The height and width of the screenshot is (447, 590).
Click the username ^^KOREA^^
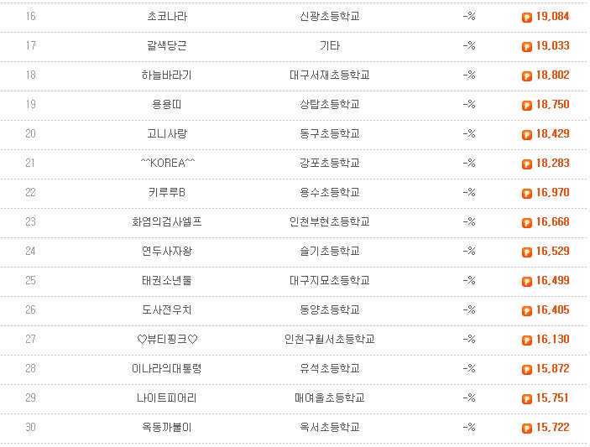(168, 163)
